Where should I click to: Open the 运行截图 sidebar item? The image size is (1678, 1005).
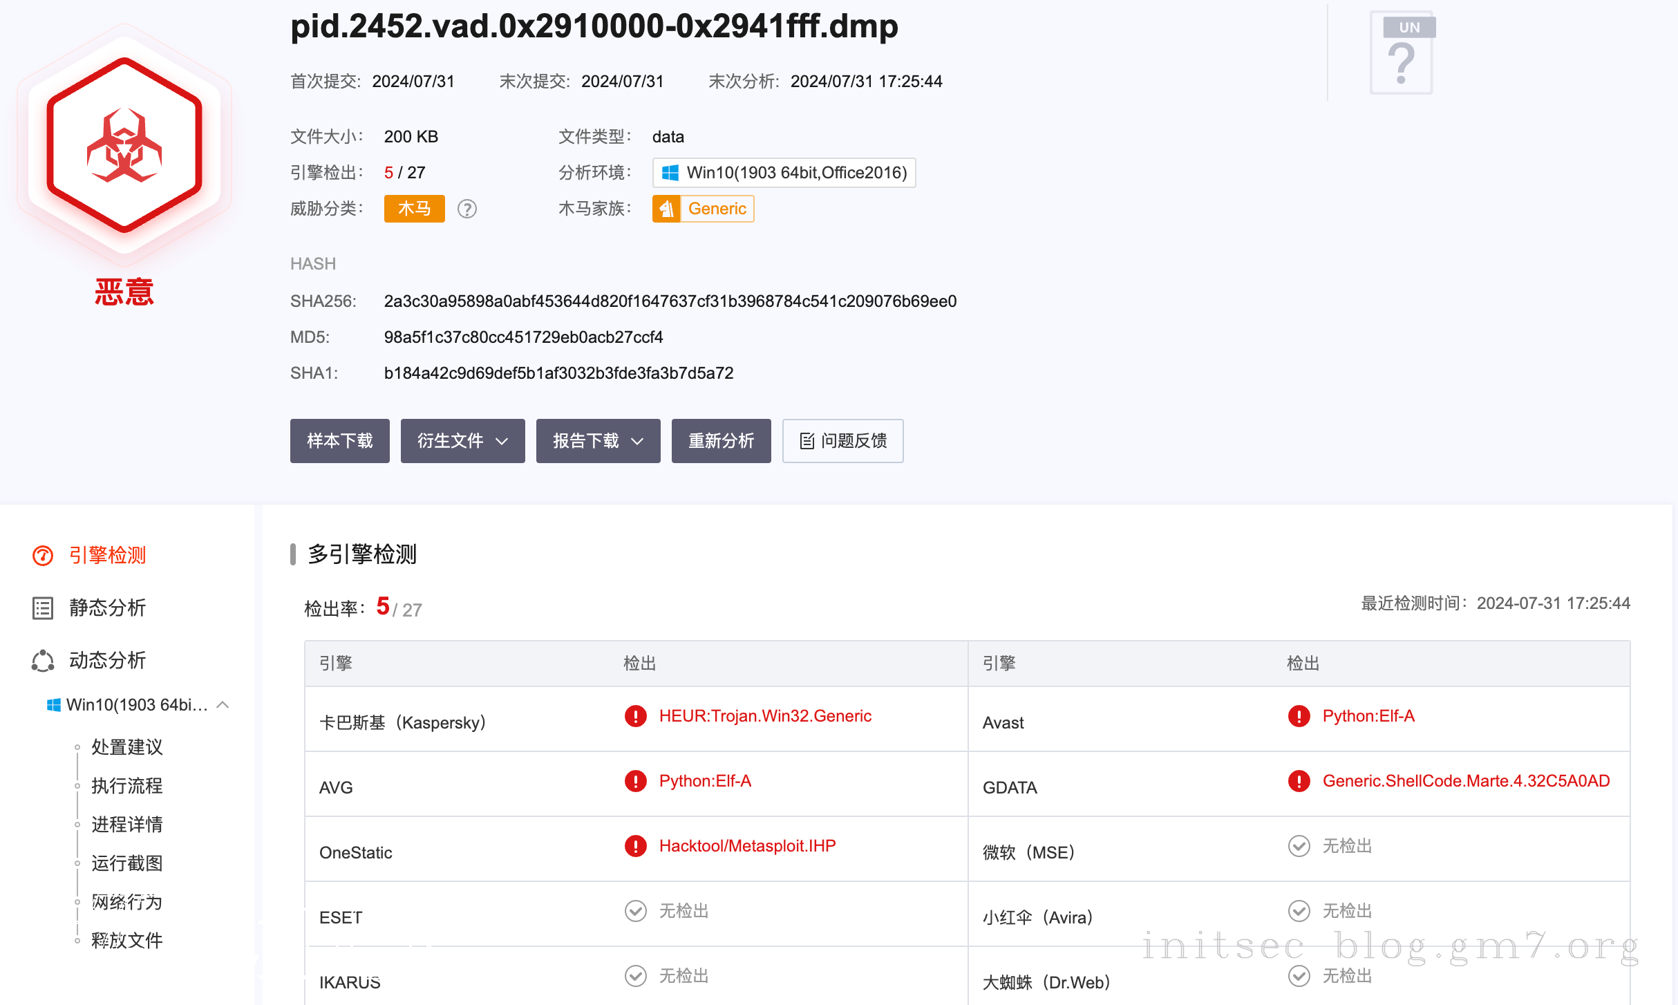point(126,863)
